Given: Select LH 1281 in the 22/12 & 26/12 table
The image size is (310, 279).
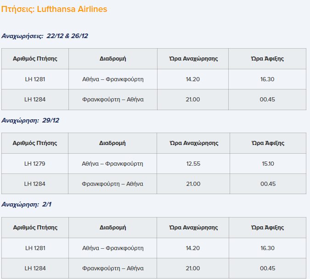Looking at the screenshot, I should click(35, 79).
